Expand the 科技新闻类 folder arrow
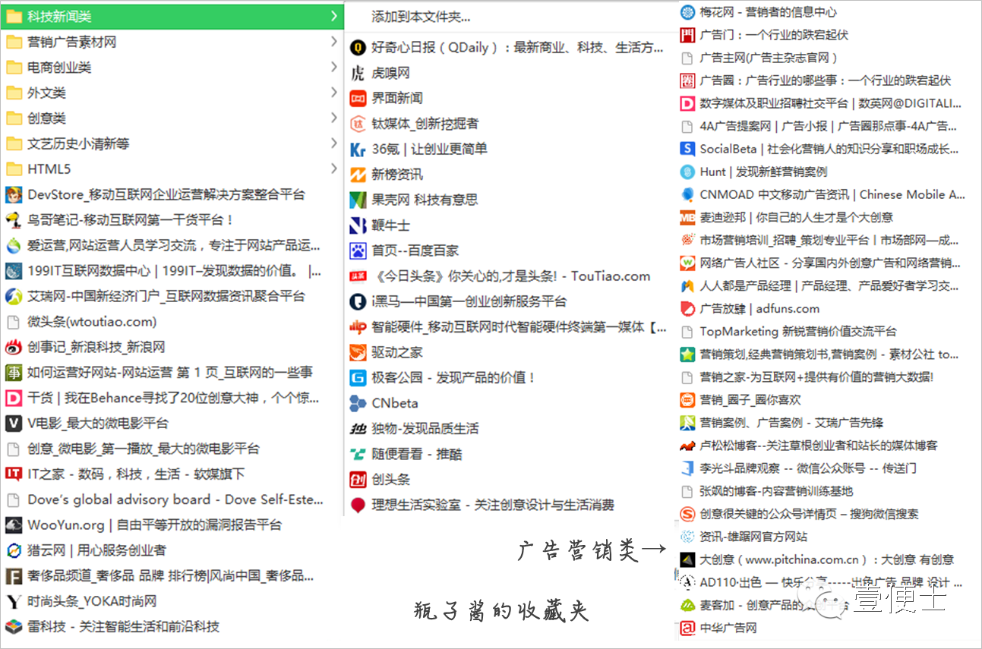982x649 pixels. tap(334, 16)
